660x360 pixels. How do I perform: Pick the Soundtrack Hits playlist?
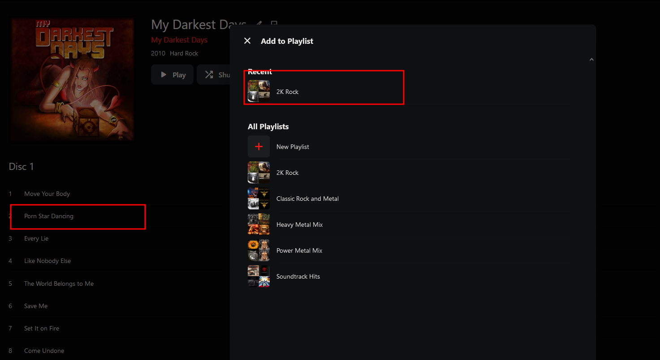tap(298, 276)
